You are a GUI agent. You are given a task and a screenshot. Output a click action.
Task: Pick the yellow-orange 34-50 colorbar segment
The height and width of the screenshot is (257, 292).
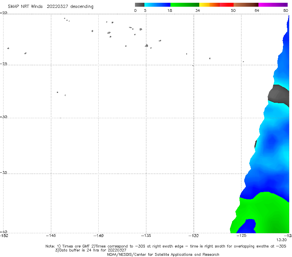[x=216, y=5]
